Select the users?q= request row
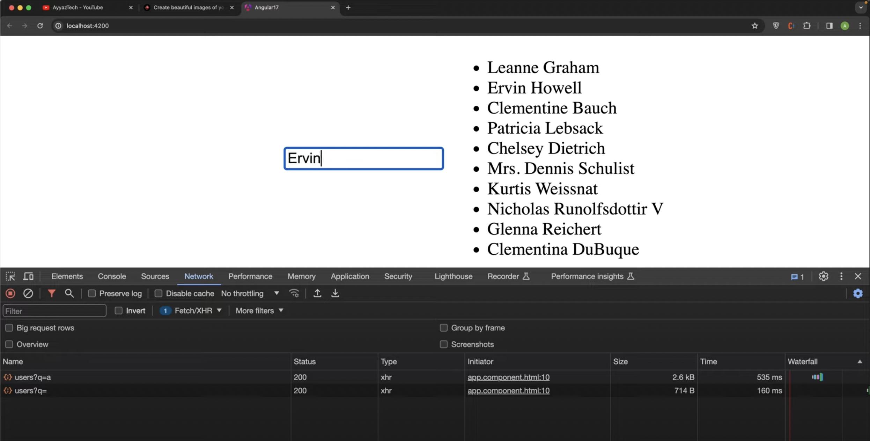The image size is (870, 441). (x=31, y=390)
